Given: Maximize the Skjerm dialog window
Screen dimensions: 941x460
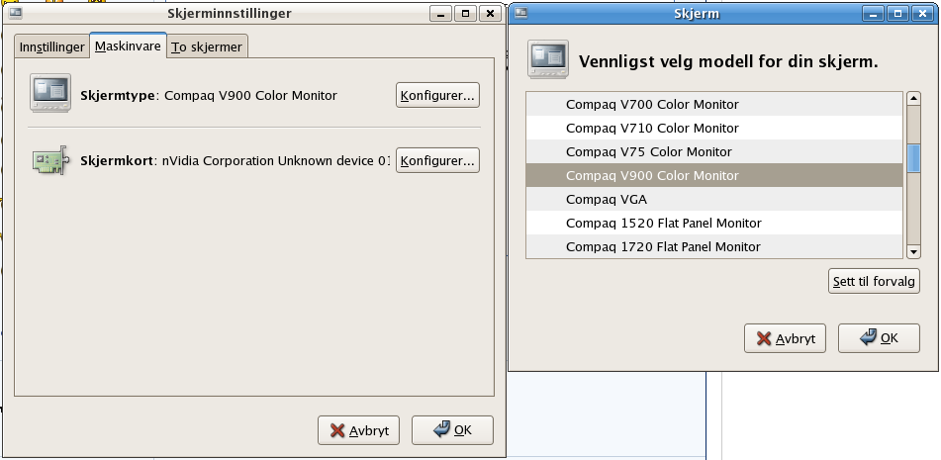Looking at the screenshot, I should tap(897, 13).
